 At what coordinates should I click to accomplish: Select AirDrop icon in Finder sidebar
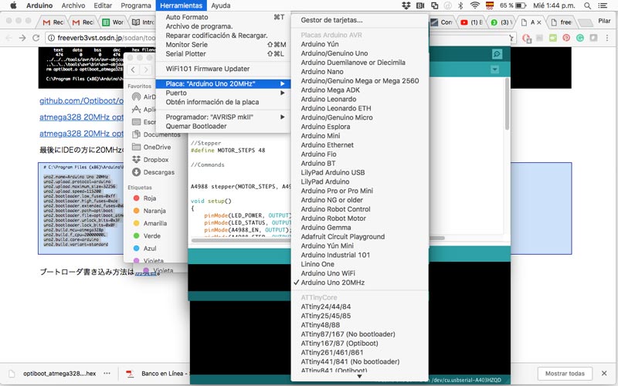tap(137, 96)
